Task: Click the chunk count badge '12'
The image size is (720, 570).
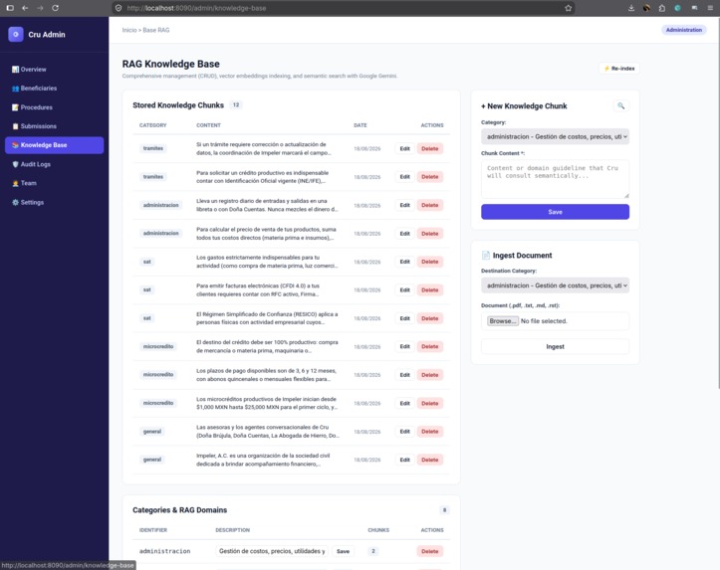Action: (236, 105)
